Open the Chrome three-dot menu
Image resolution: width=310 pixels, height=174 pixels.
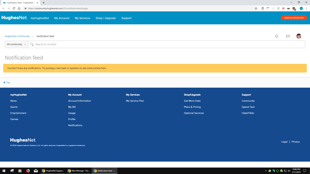tap(306, 8)
